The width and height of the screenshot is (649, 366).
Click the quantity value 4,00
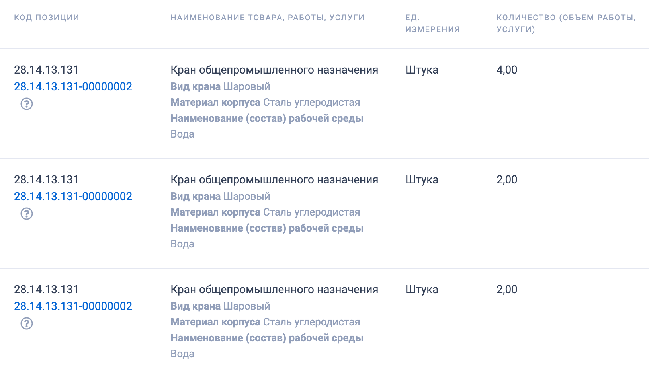click(507, 70)
